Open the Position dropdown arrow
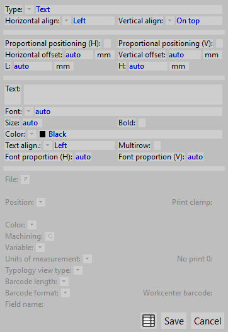 tap(41, 202)
